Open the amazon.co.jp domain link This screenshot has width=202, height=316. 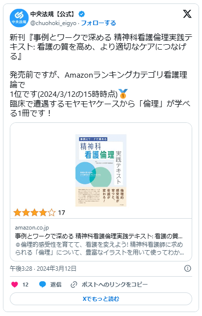[x=32, y=228]
